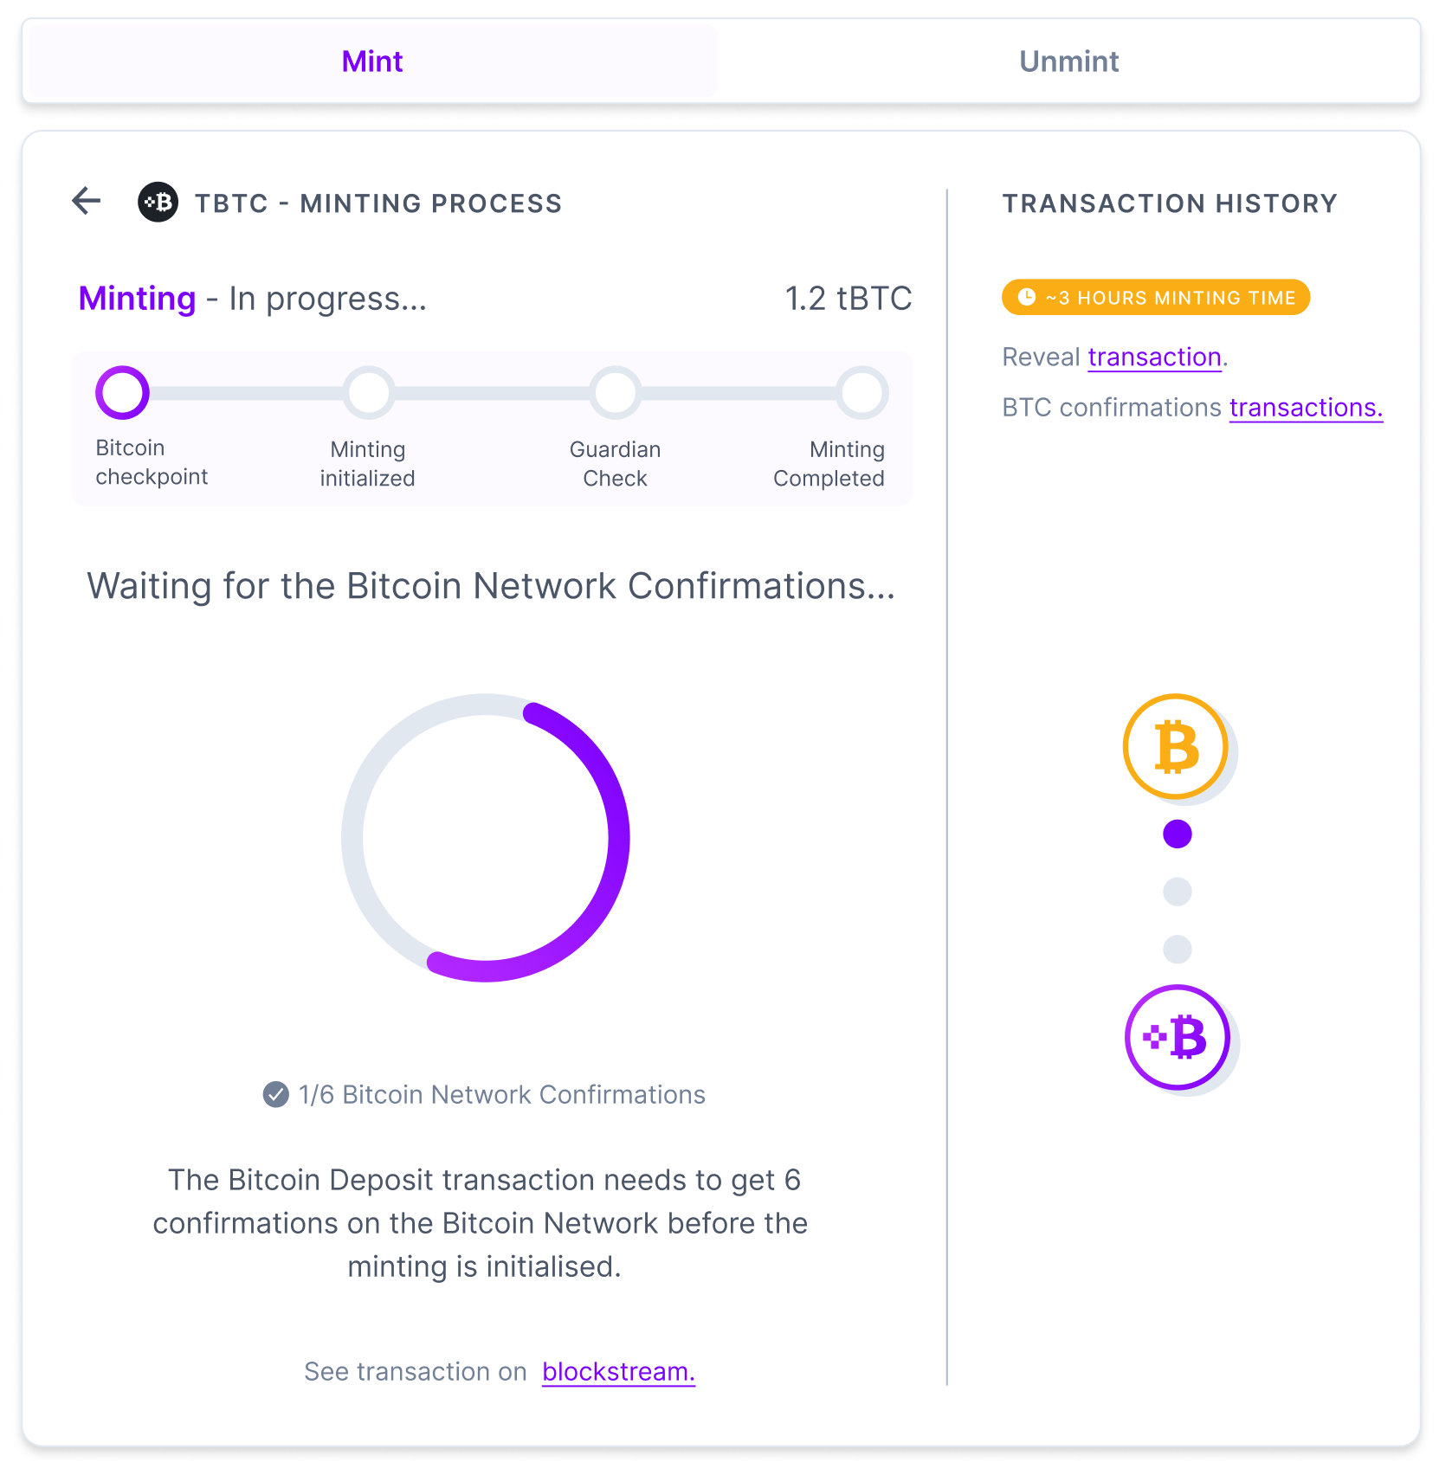Click the ~3 HOURS MINTING TIME badge
Viewport: 1439px width, 1475px height.
coord(1155,297)
